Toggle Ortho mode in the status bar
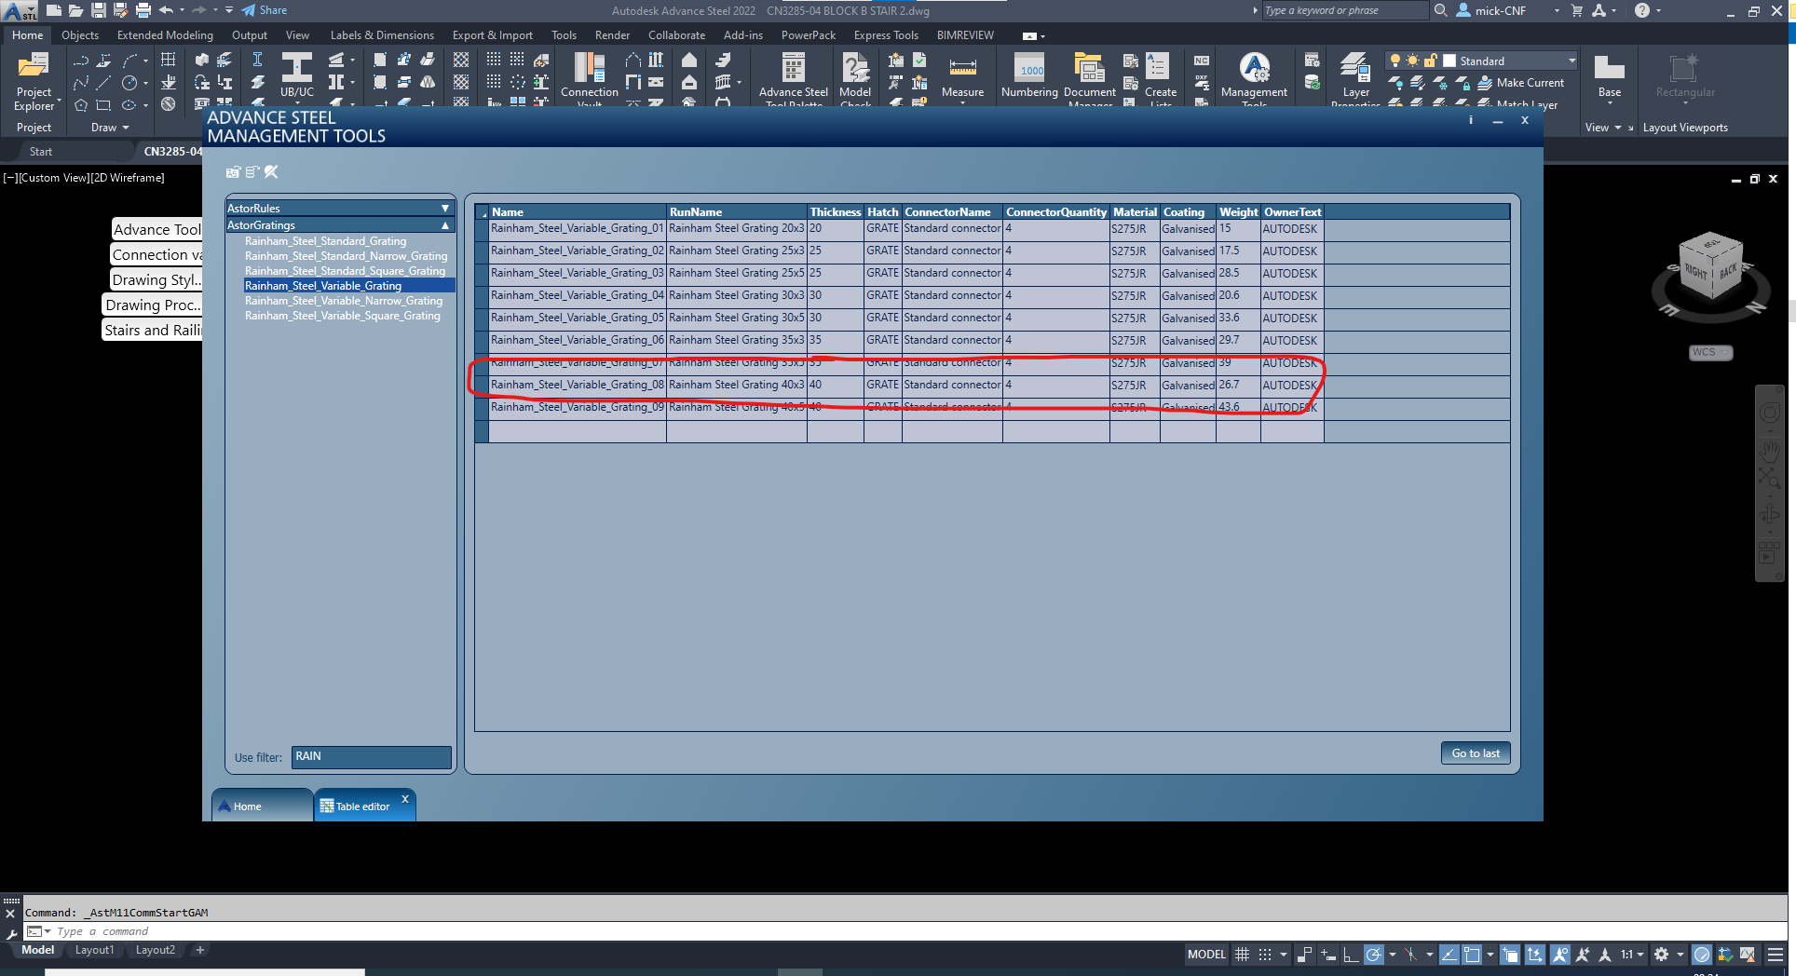This screenshot has width=1796, height=976. pyautogui.click(x=1351, y=955)
